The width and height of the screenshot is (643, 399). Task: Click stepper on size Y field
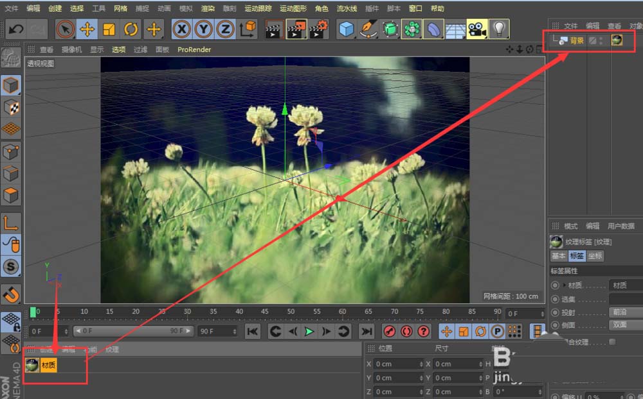tap(480, 378)
